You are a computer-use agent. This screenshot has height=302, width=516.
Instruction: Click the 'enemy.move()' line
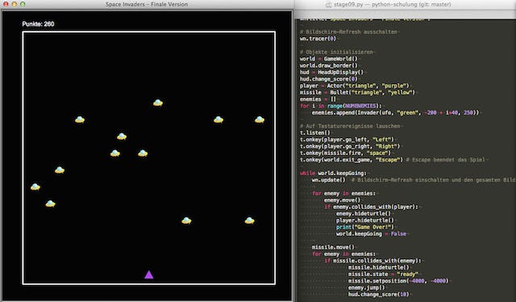pos(342,200)
